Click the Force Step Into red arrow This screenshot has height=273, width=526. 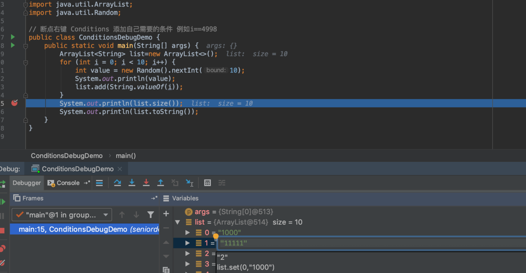click(146, 183)
